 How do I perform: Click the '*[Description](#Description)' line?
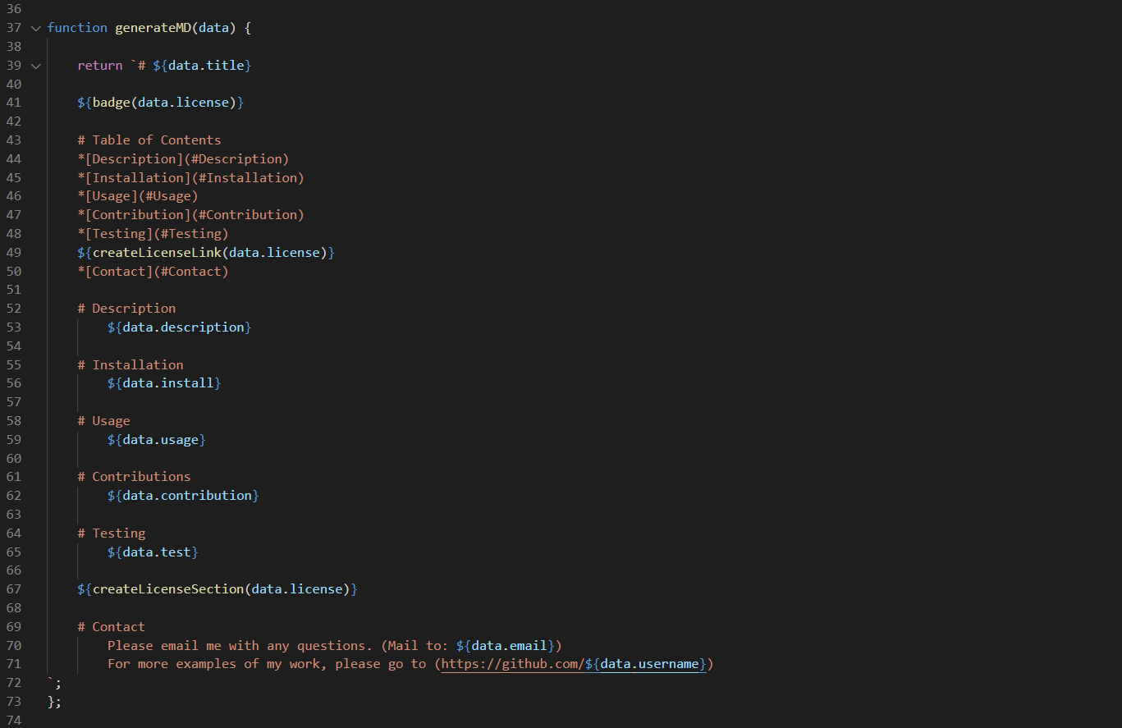(184, 159)
